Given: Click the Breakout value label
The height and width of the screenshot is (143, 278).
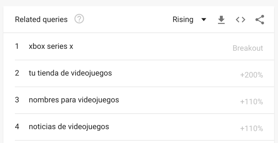Looking at the screenshot, I should coord(248,48).
